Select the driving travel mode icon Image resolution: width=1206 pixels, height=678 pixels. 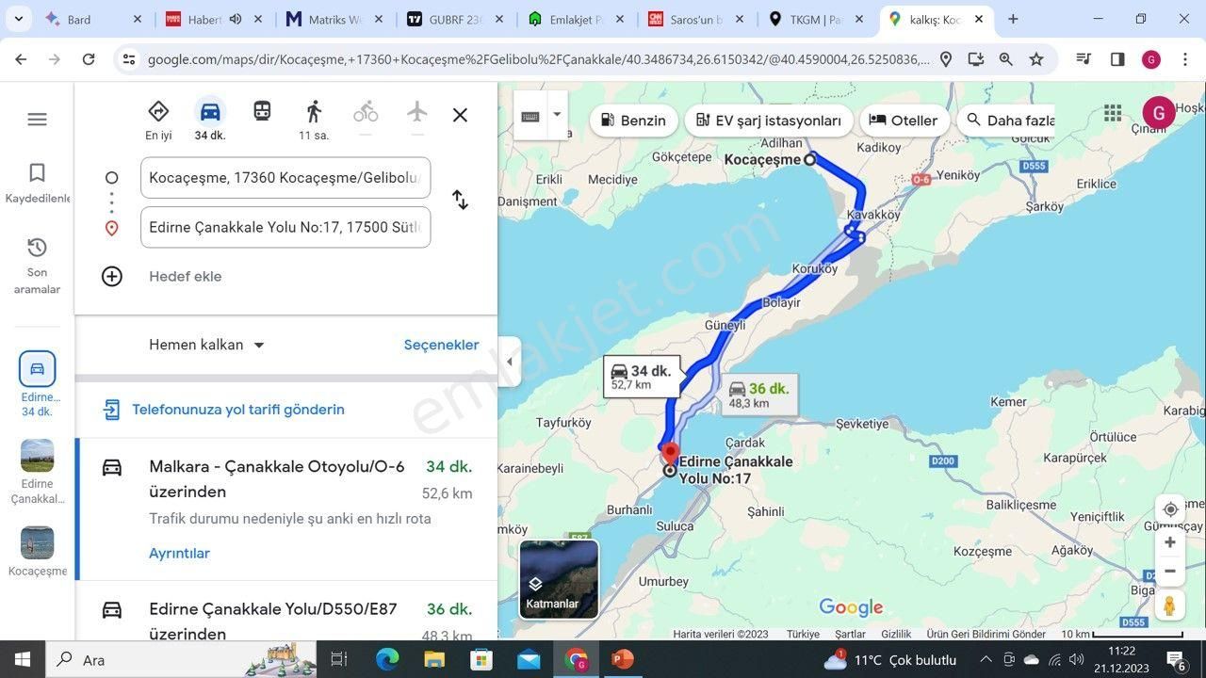click(210, 112)
